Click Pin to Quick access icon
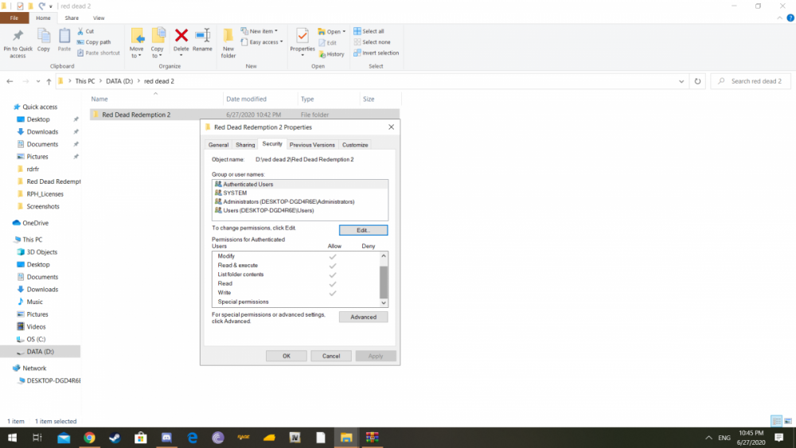 click(18, 36)
